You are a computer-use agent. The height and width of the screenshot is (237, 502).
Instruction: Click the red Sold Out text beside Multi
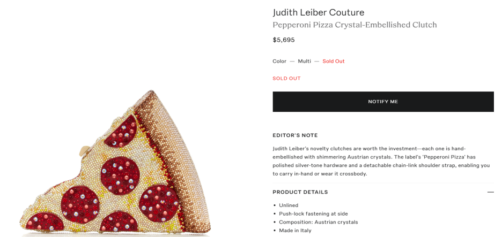[333, 61]
